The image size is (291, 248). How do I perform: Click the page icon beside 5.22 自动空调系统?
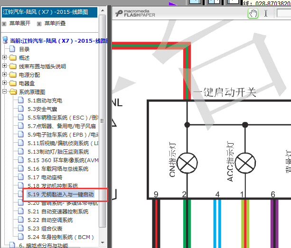point(21,220)
